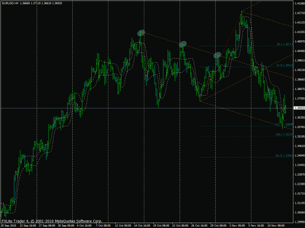This screenshot has width=305, height=228.
Task: Click the 1.31715 price axis label
Action: tap(300, 193)
